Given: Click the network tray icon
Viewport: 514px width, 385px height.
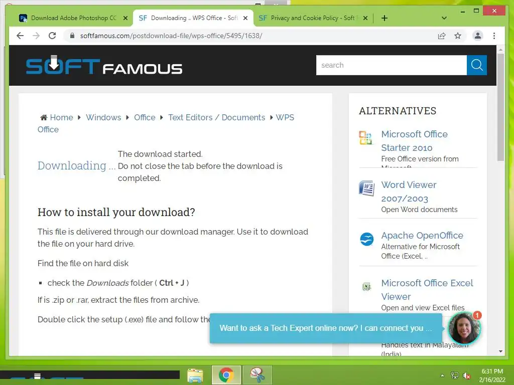Looking at the screenshot, I should point(454,376).
